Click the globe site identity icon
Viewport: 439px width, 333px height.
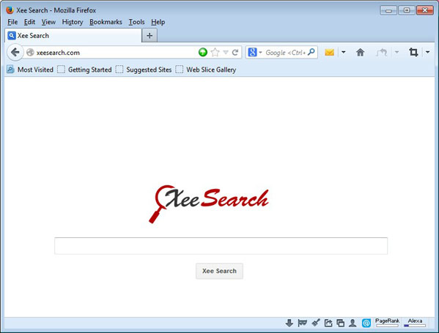[30, 52]
